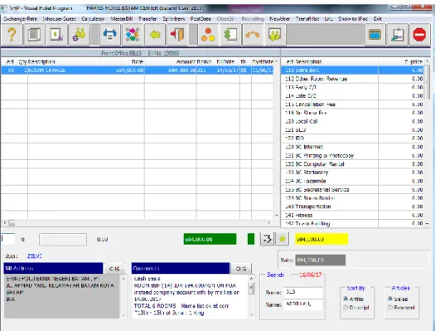Select article 114 Late C/O

pos(353,95)
